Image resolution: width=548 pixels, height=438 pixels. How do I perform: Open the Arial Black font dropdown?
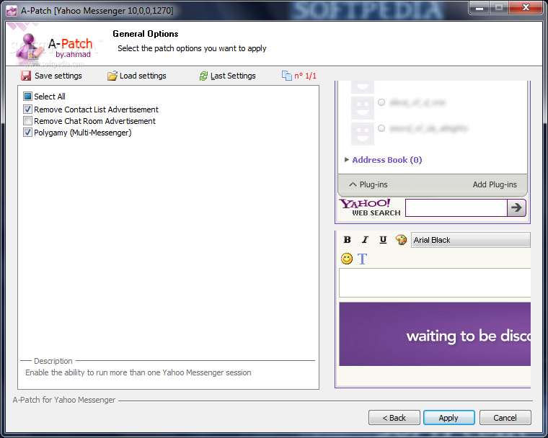coord(470,240)
